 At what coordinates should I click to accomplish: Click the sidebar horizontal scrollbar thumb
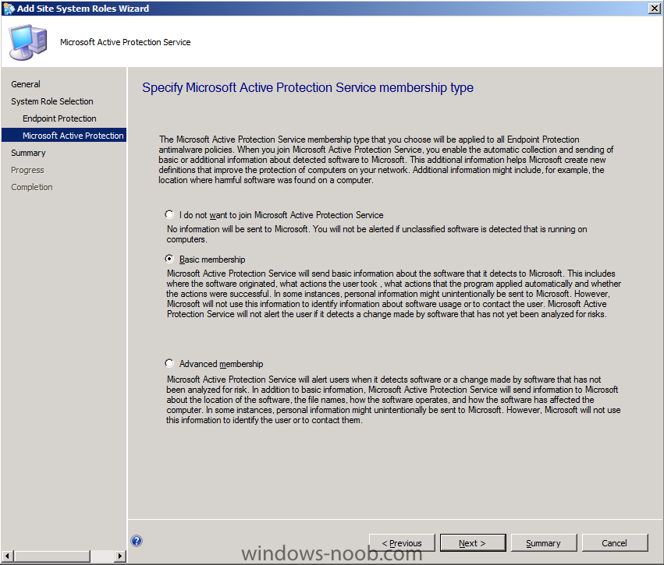(x=51, y=556)
